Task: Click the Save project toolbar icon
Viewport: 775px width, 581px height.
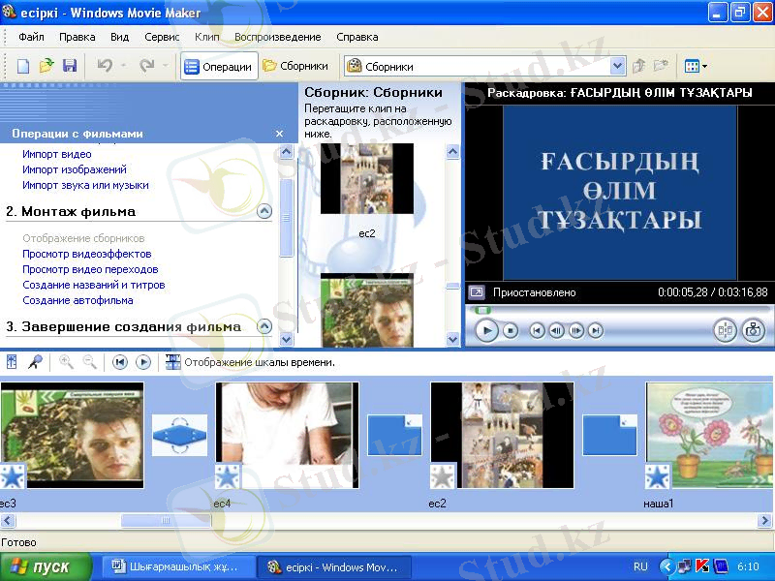Action: click(x=70, y=66)
